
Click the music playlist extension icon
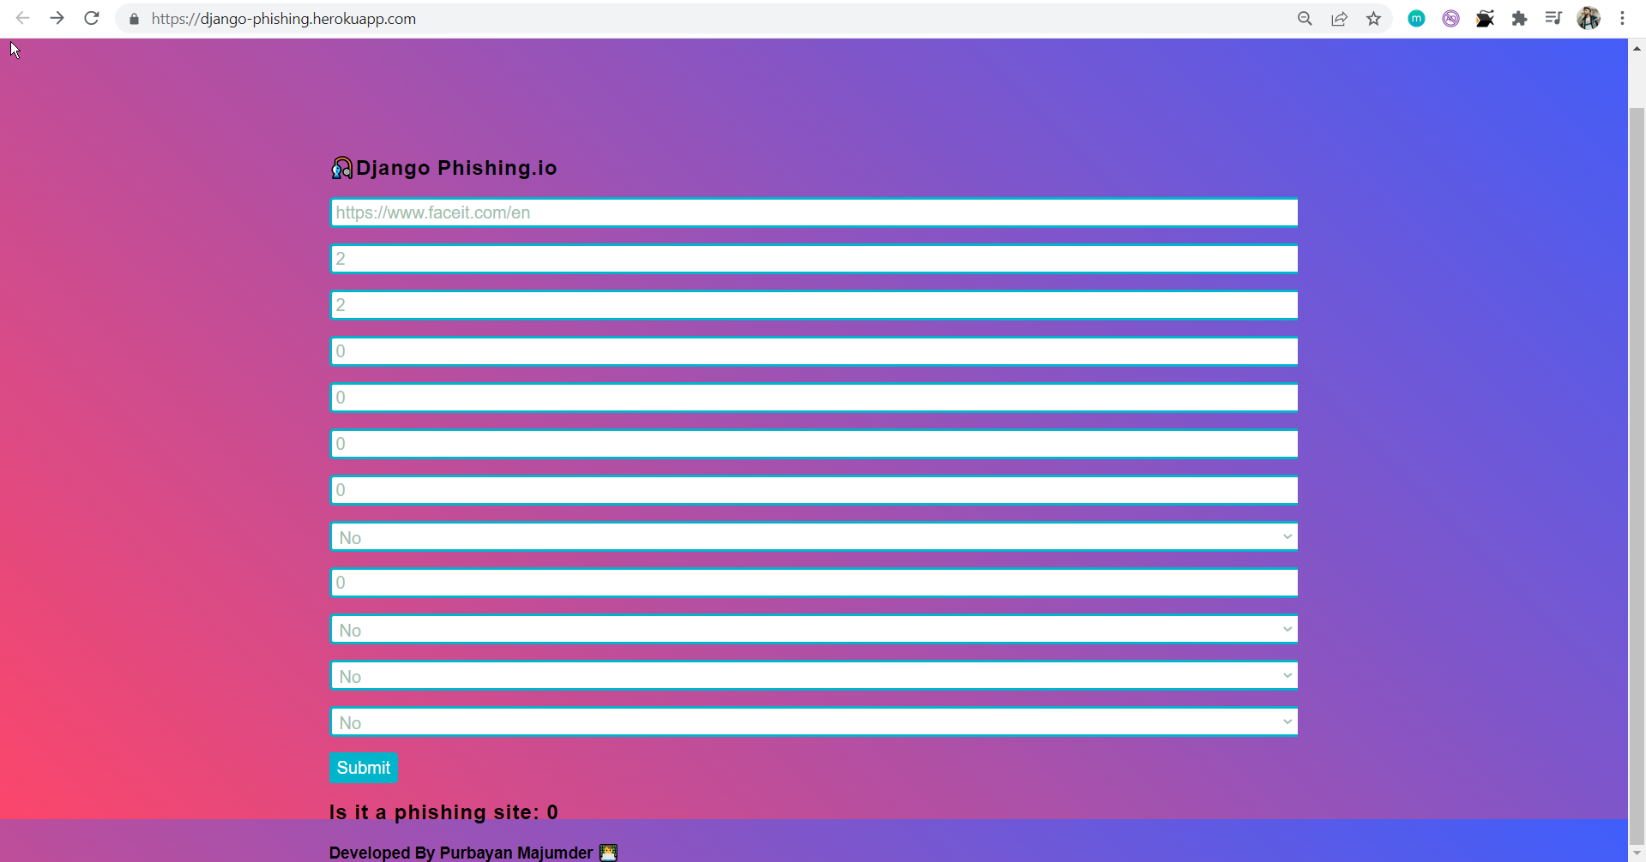pos(1553,18)
